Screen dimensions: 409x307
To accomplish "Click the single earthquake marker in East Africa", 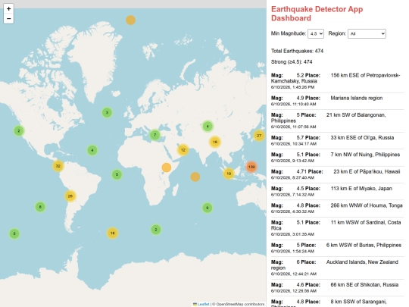I will (167, 168).
